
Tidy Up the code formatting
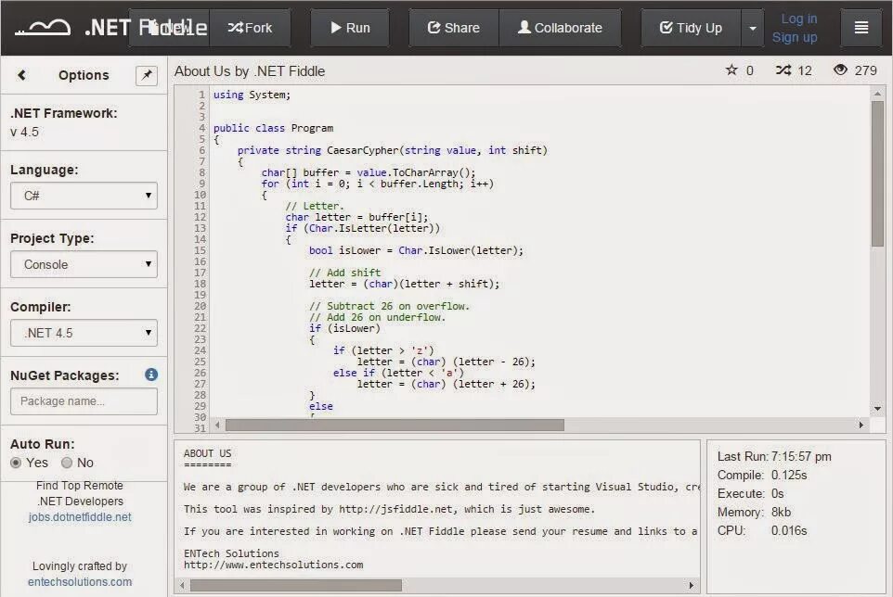click(x=691, y=28)
